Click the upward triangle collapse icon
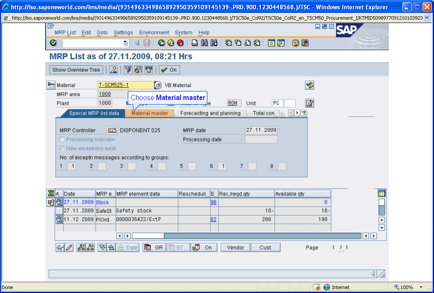434x293 pixels. pyautogui.click(x=111, y=247)
